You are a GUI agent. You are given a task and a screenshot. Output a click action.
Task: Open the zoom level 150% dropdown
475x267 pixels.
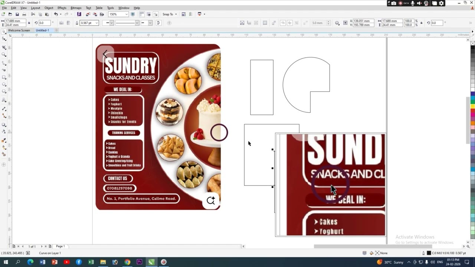(x=127, y=14)
